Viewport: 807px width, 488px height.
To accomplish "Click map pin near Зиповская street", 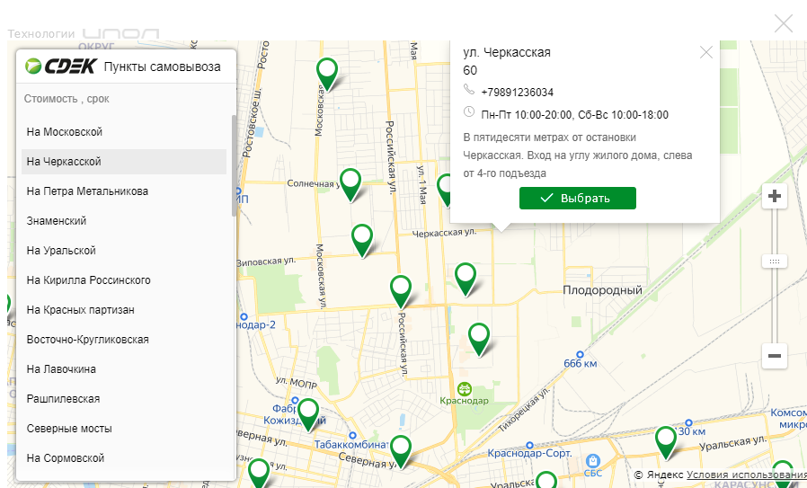I will coord(362,238).
